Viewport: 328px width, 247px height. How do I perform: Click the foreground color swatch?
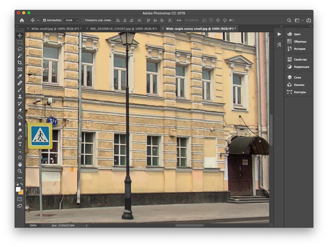tap(18, 190)
